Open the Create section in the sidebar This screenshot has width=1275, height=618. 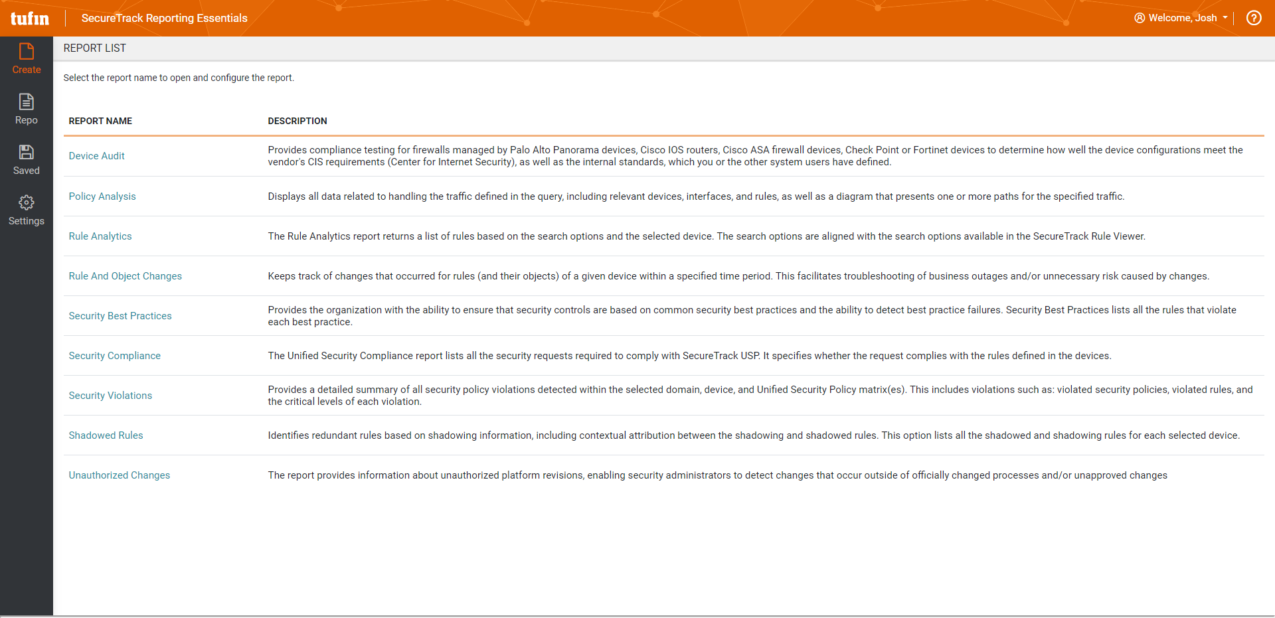[27, 59]
